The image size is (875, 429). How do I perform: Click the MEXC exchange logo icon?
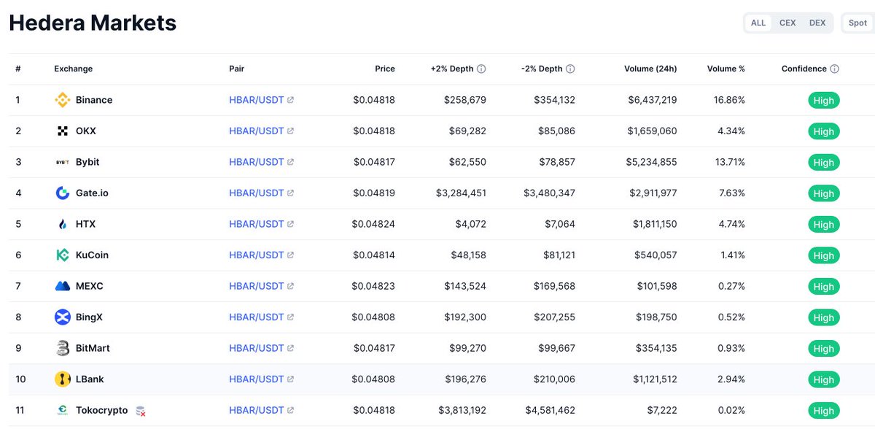[63, 286]
